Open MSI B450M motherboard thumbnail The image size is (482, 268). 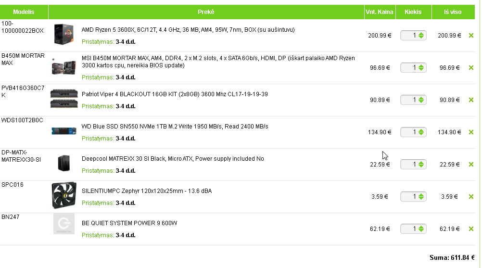(63, 67)
